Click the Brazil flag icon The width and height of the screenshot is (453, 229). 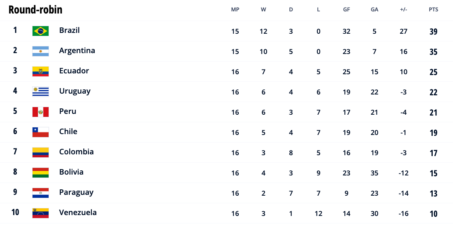pos(41,31)
